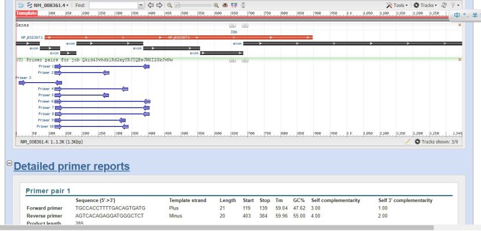Open the NM_008361.4 sequence dropdown
The image size is (481, 231).
(47, 5)
